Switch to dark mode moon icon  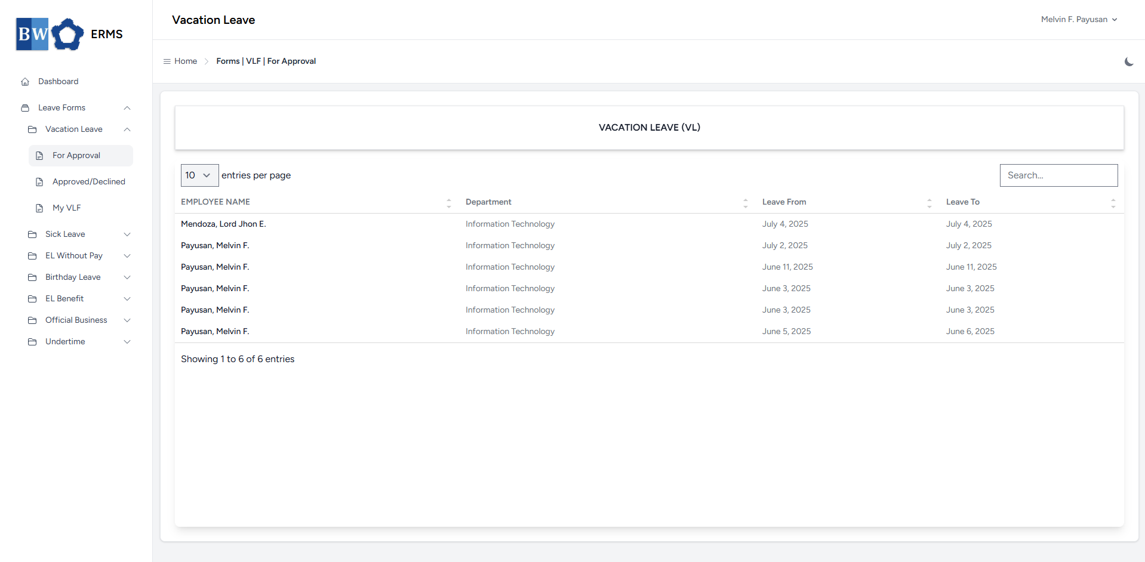click(x=1129, y=61)
